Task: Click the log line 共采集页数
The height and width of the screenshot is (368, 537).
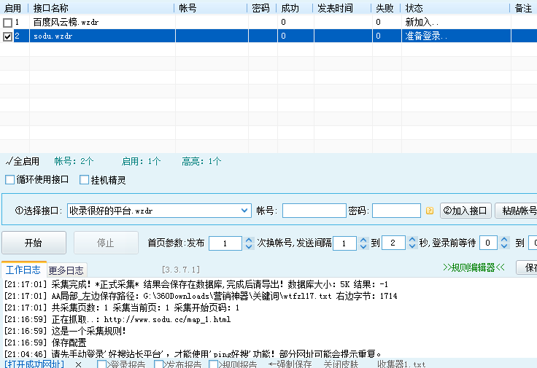Action: [122, 308]
